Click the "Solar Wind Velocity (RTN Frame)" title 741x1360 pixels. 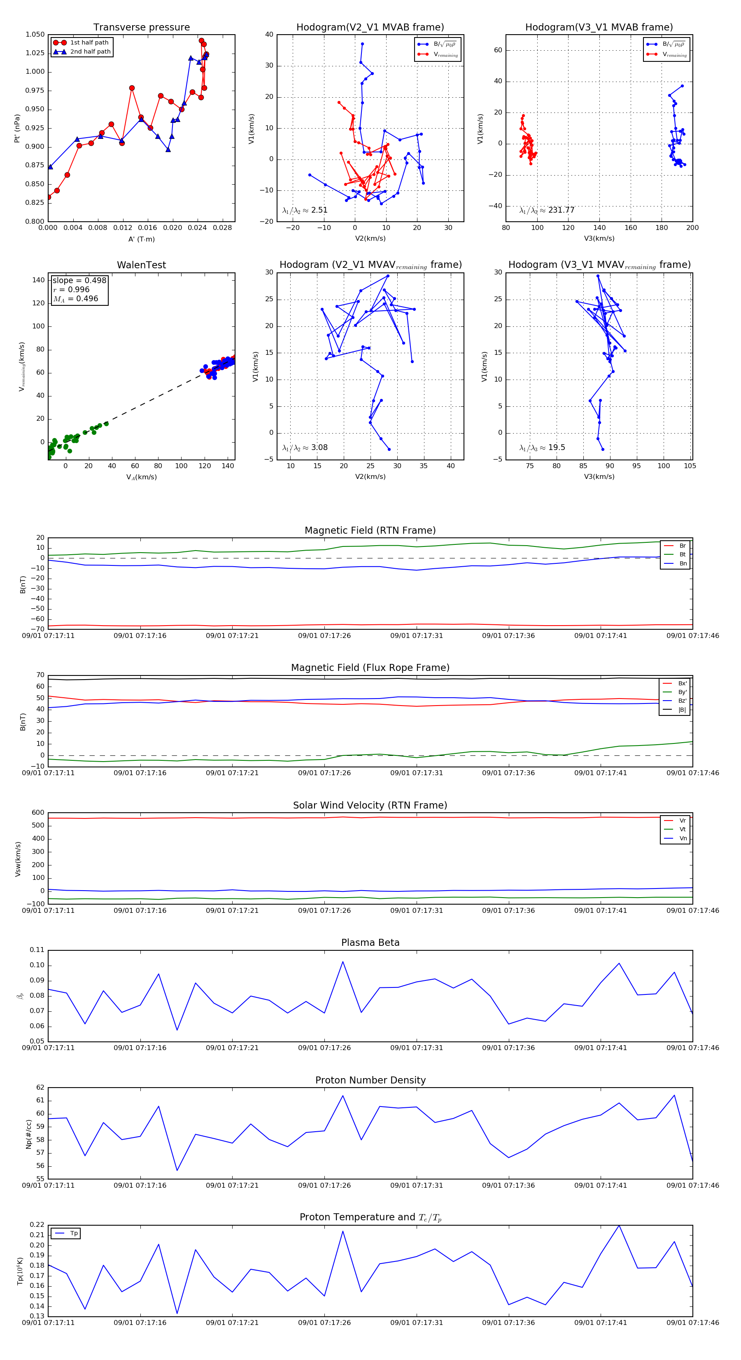click(x=370, y=805)
